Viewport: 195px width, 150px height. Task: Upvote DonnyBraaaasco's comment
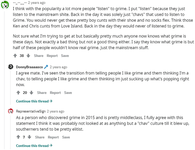(18, 93)
